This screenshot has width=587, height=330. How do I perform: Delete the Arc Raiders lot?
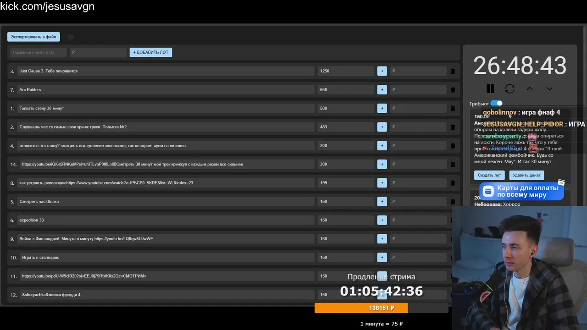click(453, 90)
